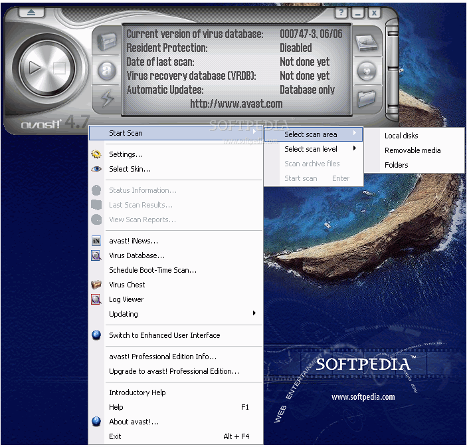The height and width of the screenshot is (447, 467).
Task: Expand the Updating submenu arrow
Action: pos(254,313)
